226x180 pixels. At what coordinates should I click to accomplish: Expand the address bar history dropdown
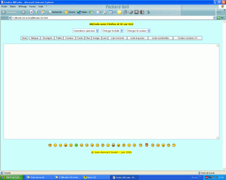214,17
